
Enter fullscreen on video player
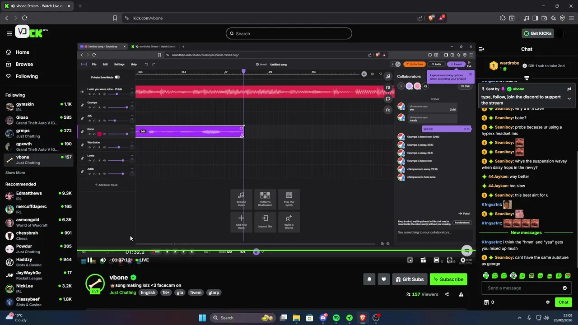[450, 260]
